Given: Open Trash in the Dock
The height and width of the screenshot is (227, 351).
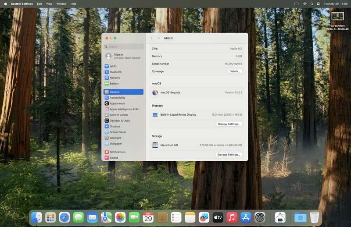Looking at the screenshot, I should pos(314,217).
